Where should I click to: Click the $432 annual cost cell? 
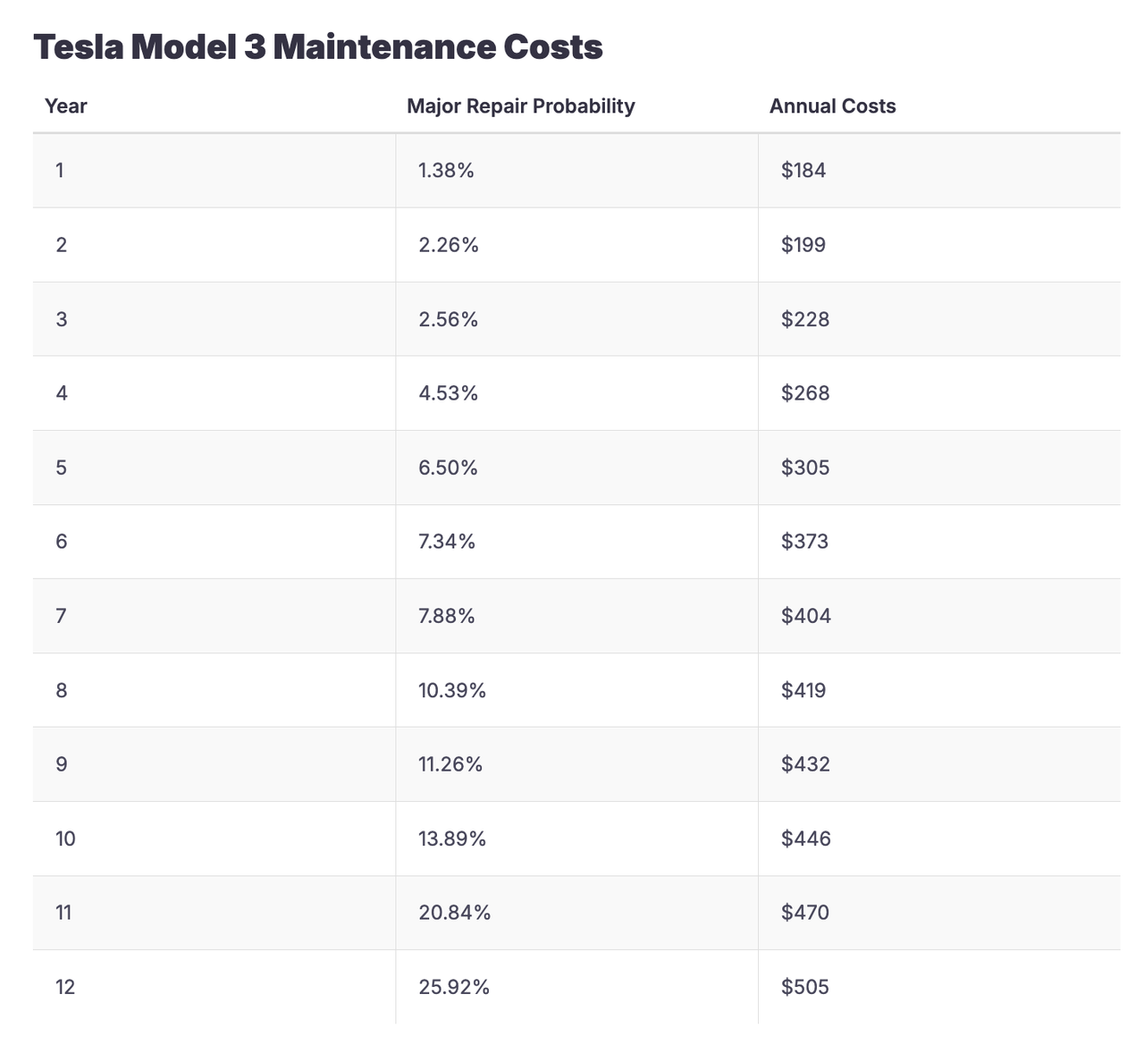click(805, 764)
